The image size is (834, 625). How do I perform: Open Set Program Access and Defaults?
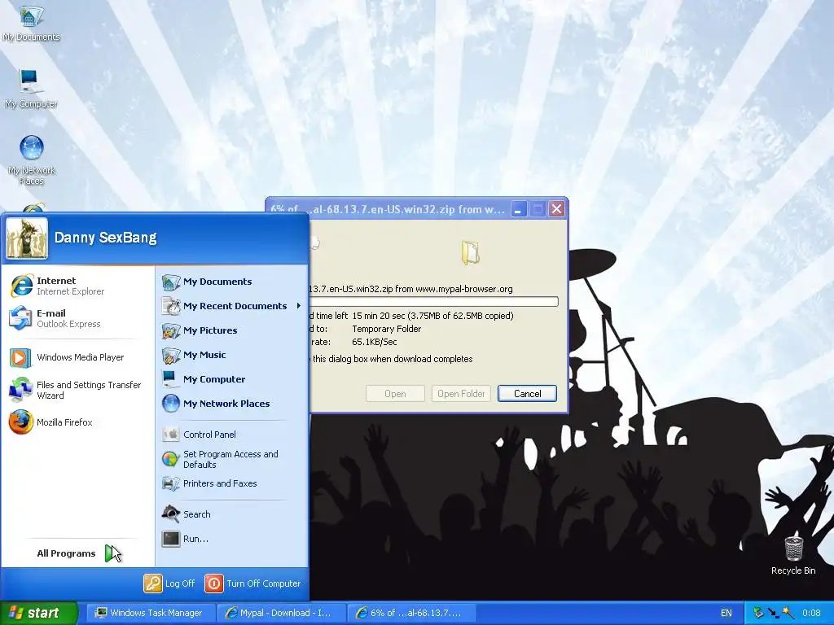tap(232, 459)
